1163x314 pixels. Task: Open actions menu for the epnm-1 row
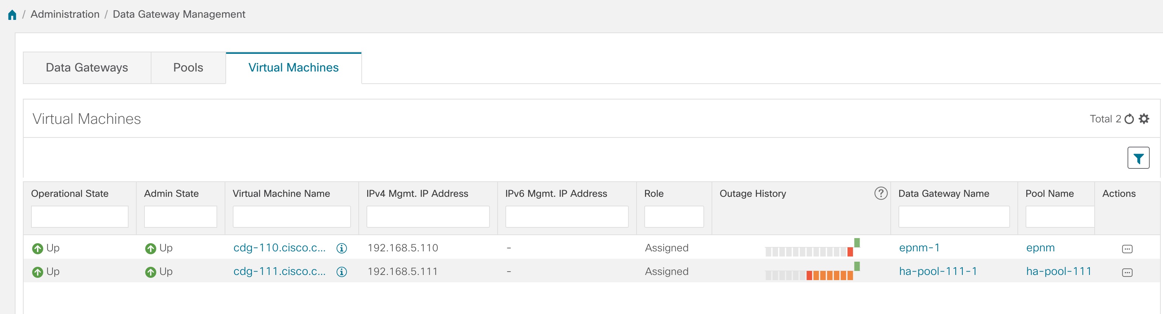[x=1127, y=249]
